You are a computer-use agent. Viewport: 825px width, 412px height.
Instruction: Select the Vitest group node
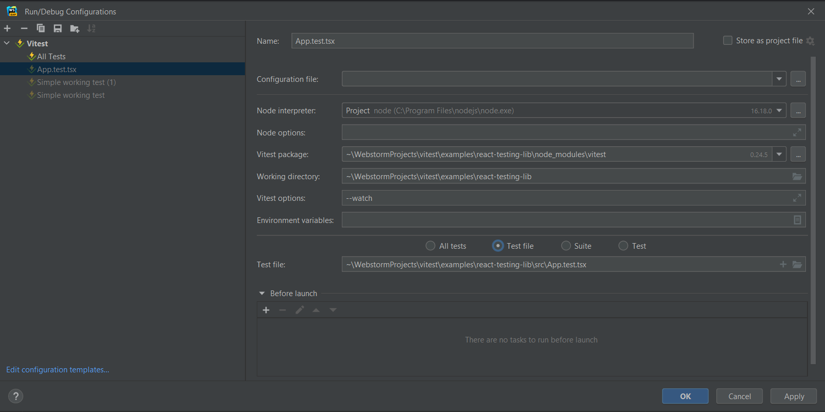[37, 44]
